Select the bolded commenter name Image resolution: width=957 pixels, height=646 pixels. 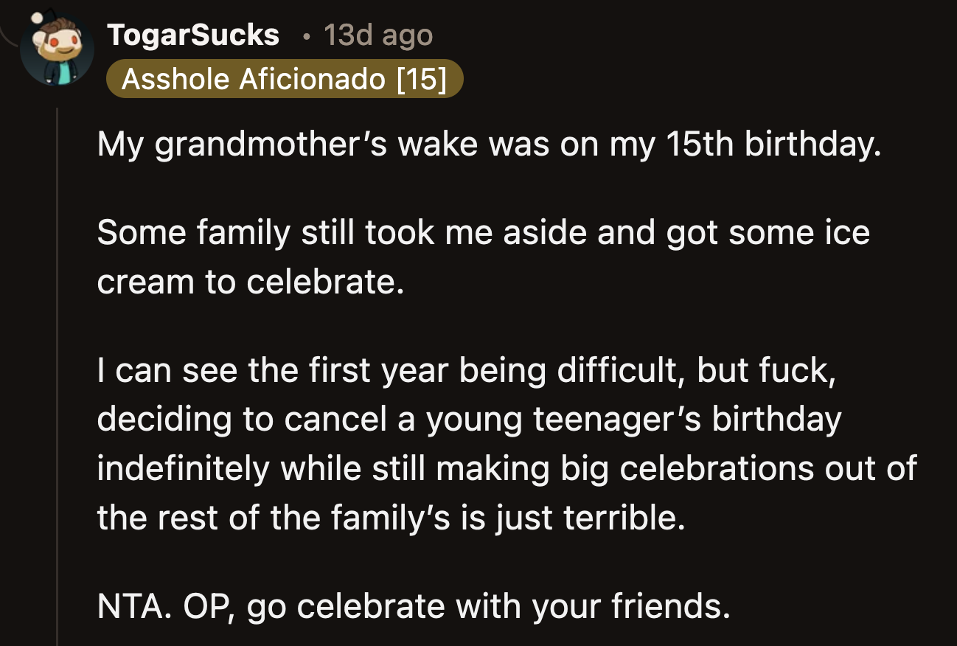point(194,35)
